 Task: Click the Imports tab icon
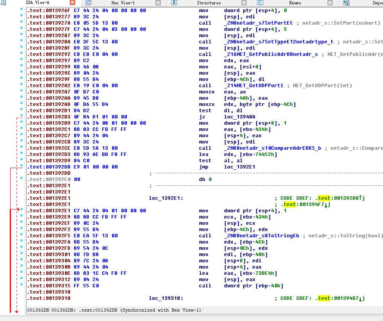[x=346, y=3]
